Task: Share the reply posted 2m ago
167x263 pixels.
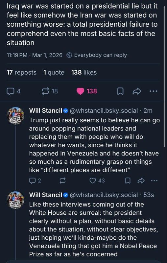Action: [x=141, y=180]
